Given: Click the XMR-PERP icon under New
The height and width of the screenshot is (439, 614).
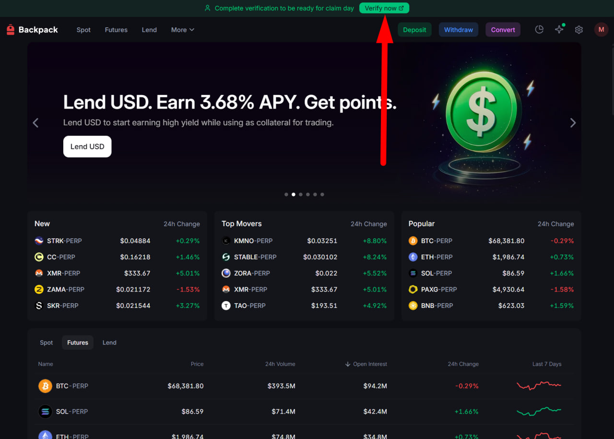Looking at the screenshot, I should [x=39, y=273].
